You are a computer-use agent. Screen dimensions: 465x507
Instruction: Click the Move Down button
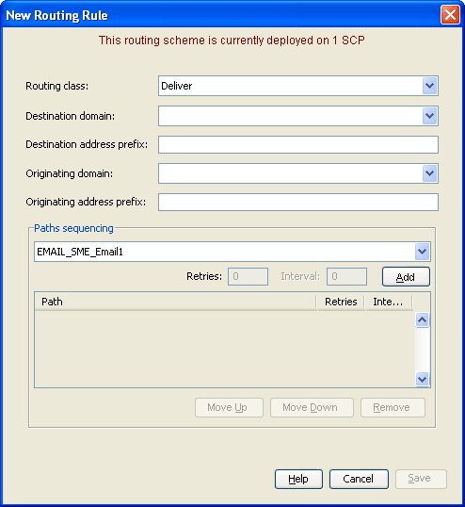click(x=312, y=407)
